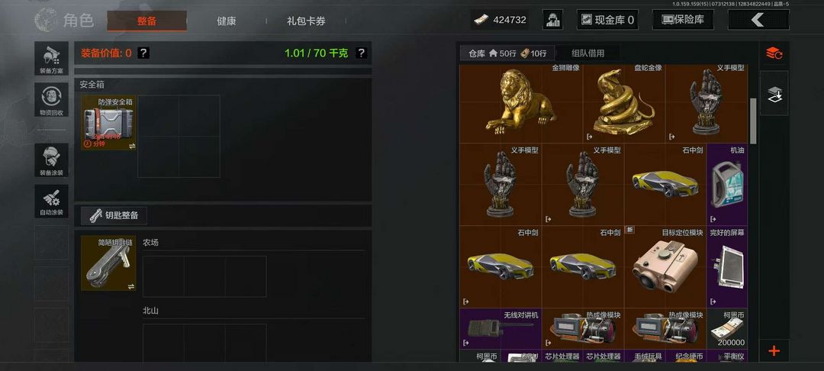This screenshot has height=371, width=824.
Task: Open the 装备方案 loadout icon
Action: (52, 58)
